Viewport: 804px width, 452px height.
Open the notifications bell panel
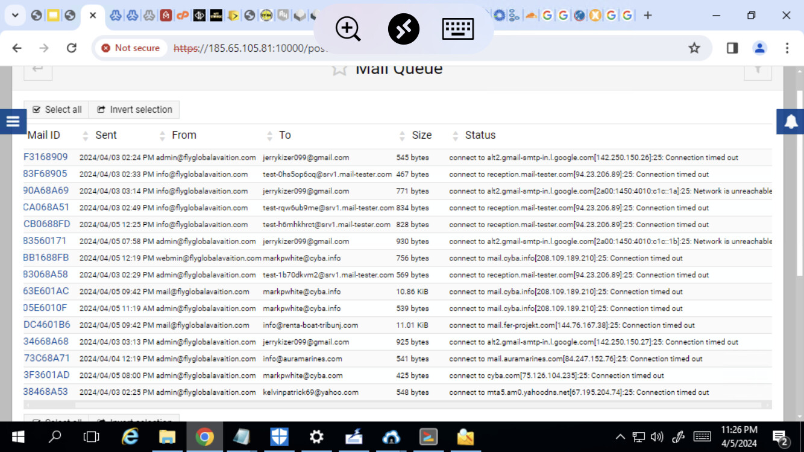[x=791, y=122]
